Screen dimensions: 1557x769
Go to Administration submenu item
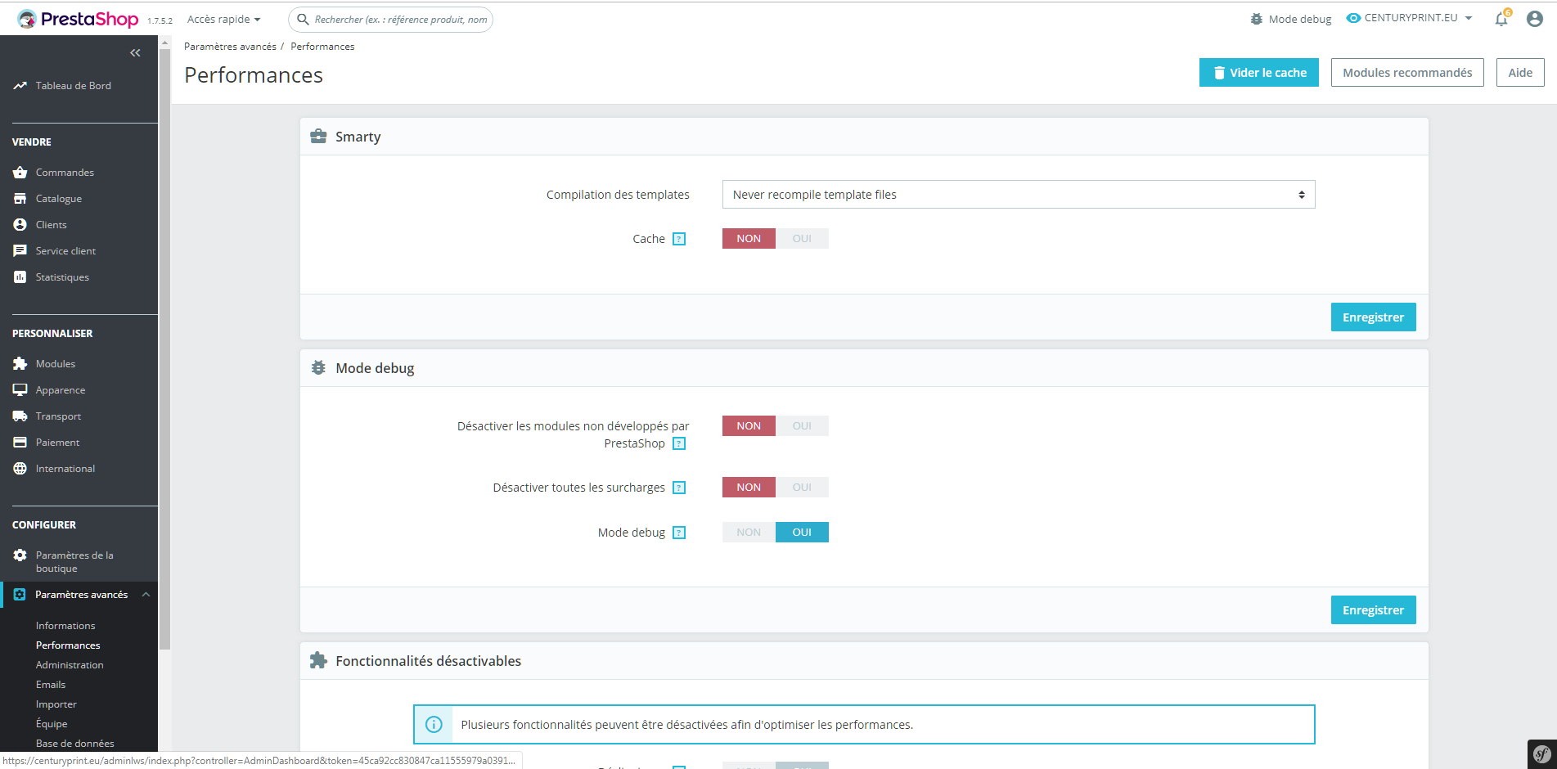(x=70, y=665)
